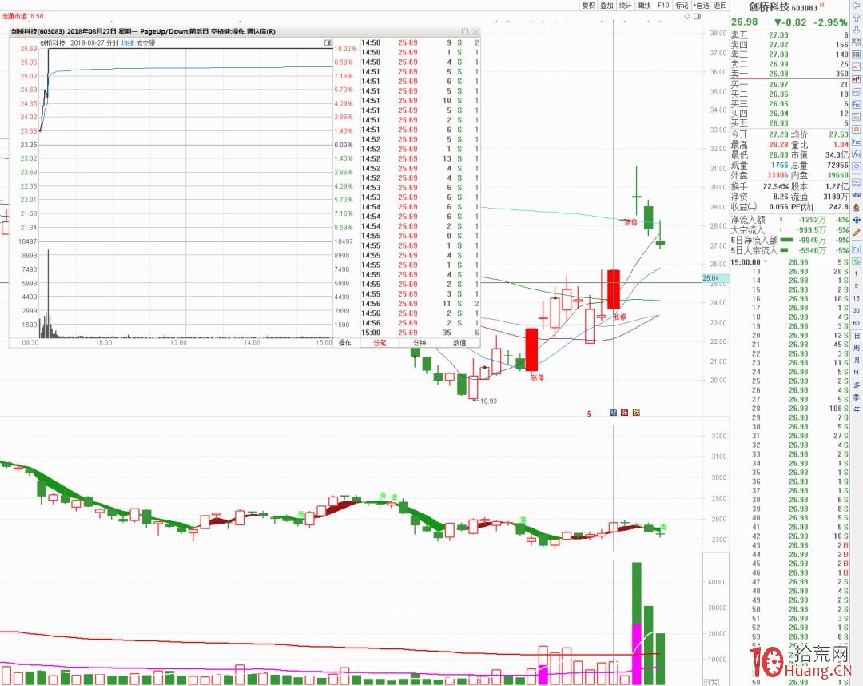The height and width of the screenshot is (686, 863).
Task: Click the wave indicator icon above RSI
Action: tap(857, 183)
